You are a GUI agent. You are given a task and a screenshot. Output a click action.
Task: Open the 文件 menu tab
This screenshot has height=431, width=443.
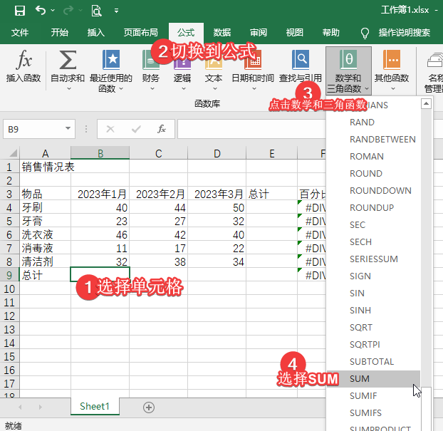click(20, 33)
